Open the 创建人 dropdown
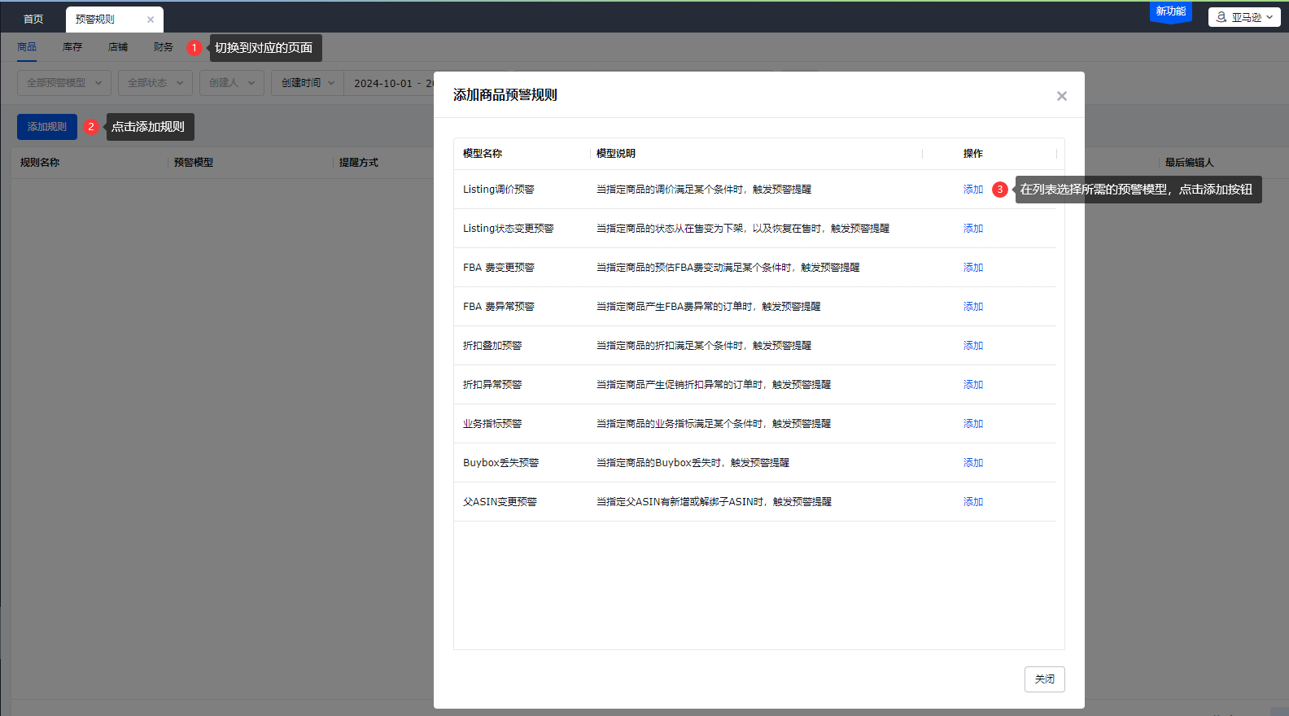 232,83
